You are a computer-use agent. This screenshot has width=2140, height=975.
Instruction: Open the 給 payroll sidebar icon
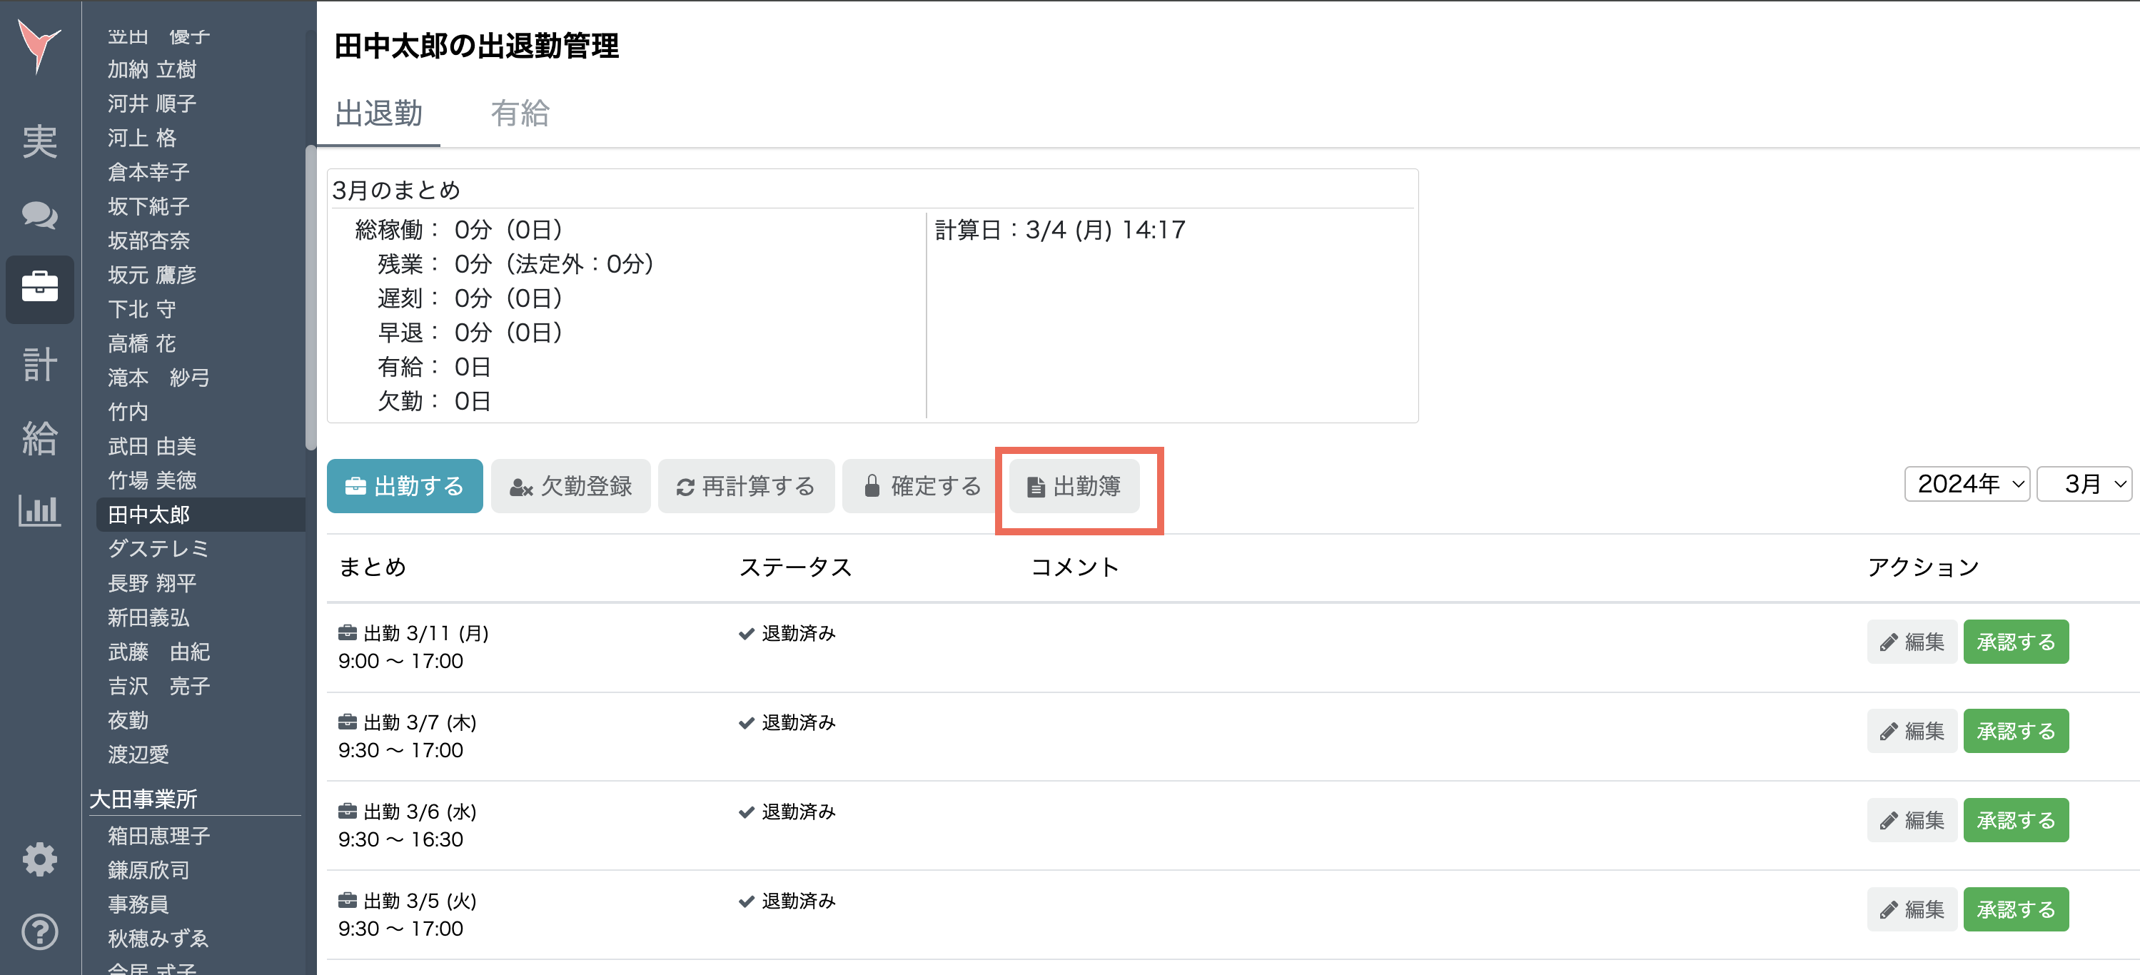(x=39, y=438)
